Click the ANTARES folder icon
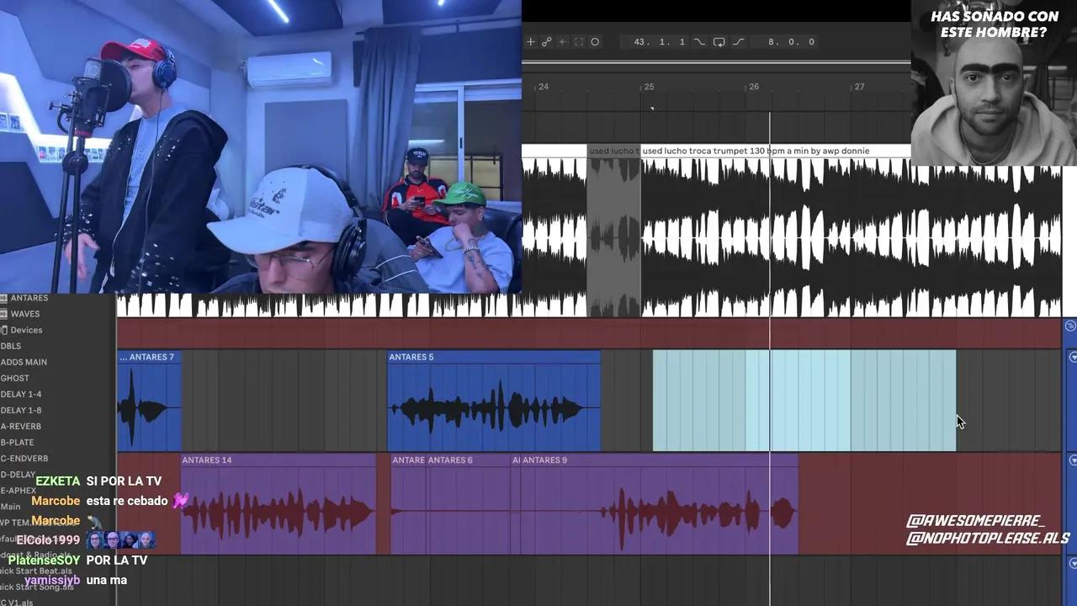This screenshot has width=1077, height=606. [x=4, y=298]
